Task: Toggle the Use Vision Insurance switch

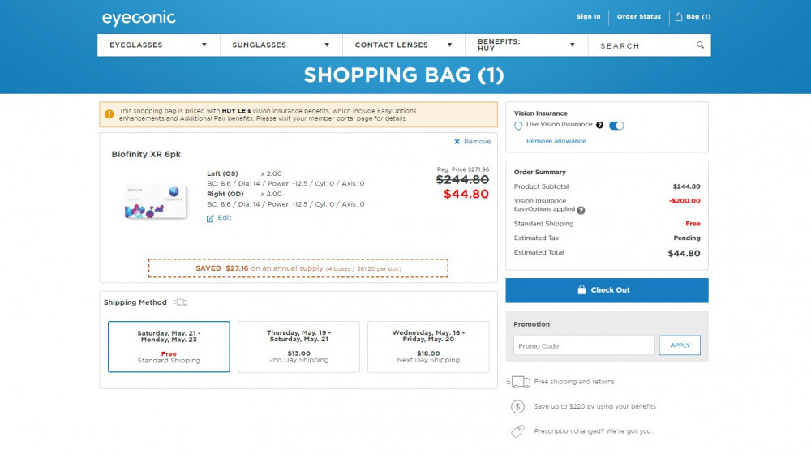Action: coord(616,126)
